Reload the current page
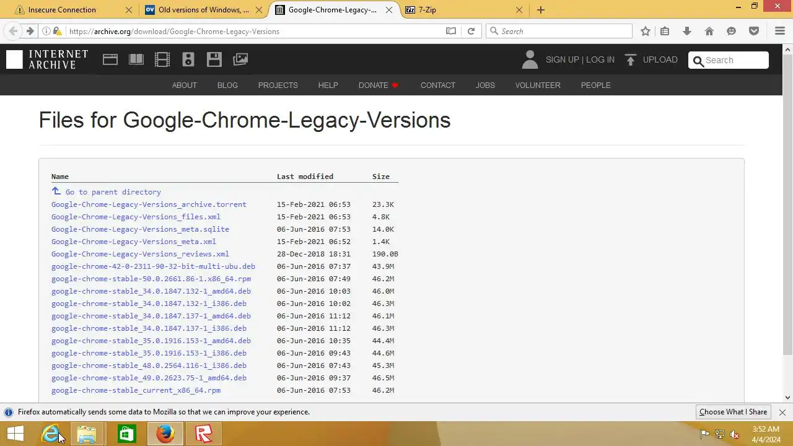 tap(471, 31)
